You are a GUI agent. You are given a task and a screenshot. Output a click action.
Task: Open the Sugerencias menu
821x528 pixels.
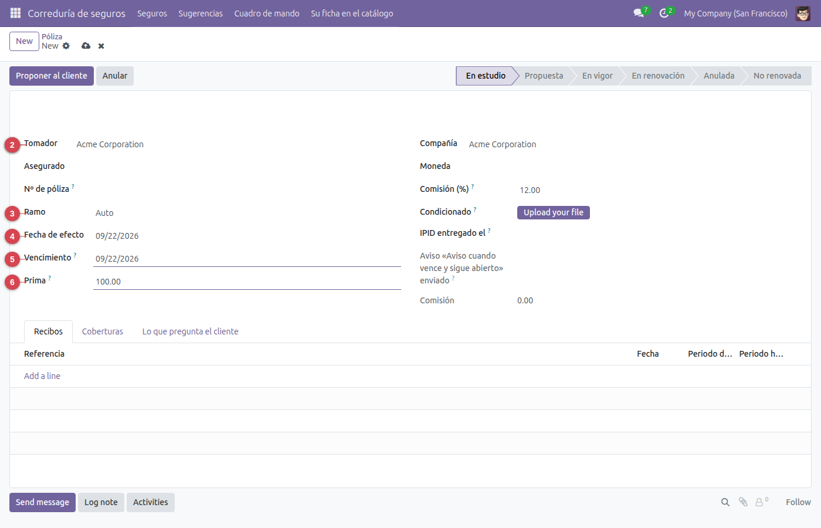pos(201,13)
